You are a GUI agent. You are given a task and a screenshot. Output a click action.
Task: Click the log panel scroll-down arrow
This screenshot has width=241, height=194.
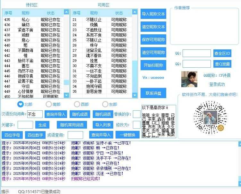238,184
